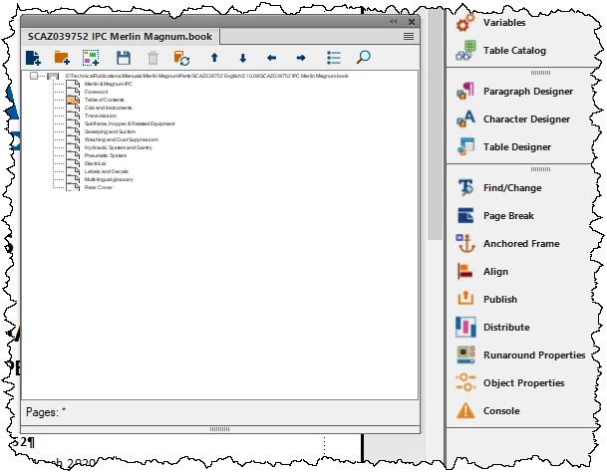Select Merlin & Magnum IPC file
The image size is (607, 472).
[108, 84]
